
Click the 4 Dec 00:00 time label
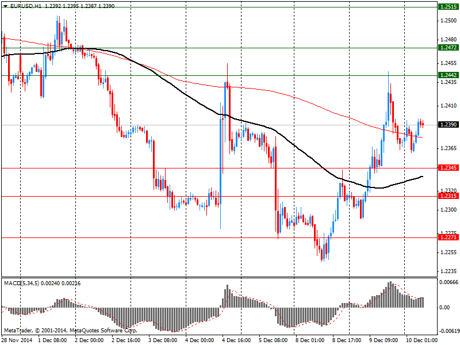tap(200, 340)
